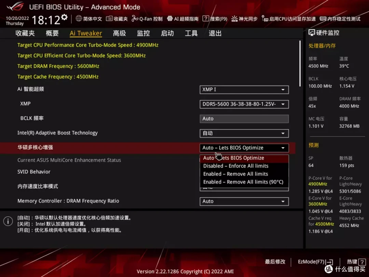Click EzMode(F7) button
369x277 pixels.
[315, 262]
